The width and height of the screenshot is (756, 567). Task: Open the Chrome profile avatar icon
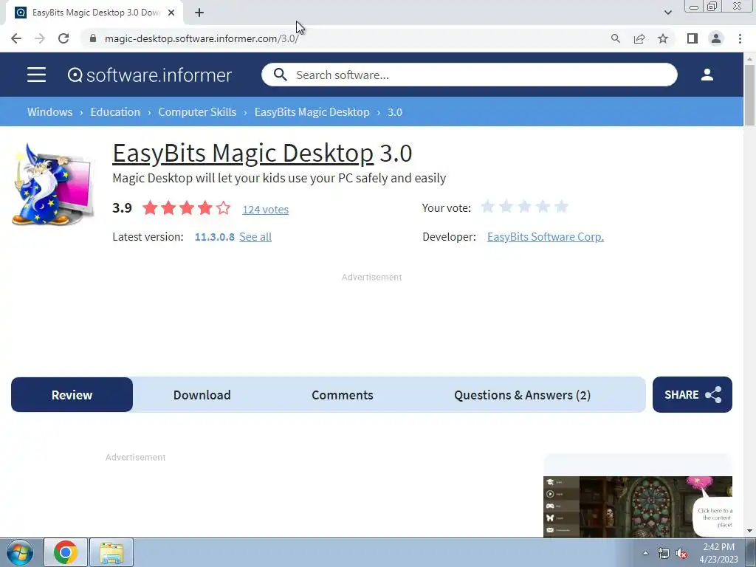click(716, 38)
